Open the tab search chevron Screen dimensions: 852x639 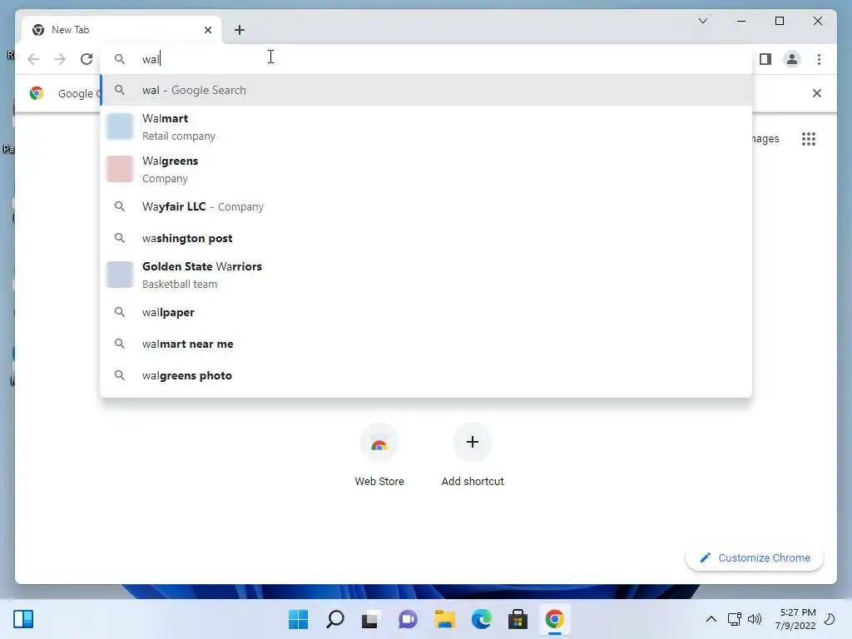coord(702,21)
